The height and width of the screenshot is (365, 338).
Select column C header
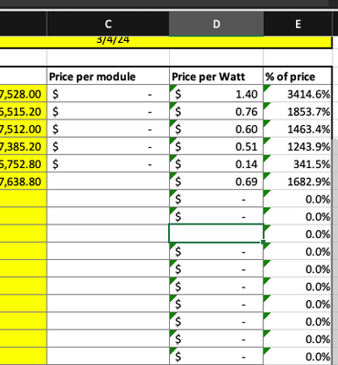tap(108, 24)
